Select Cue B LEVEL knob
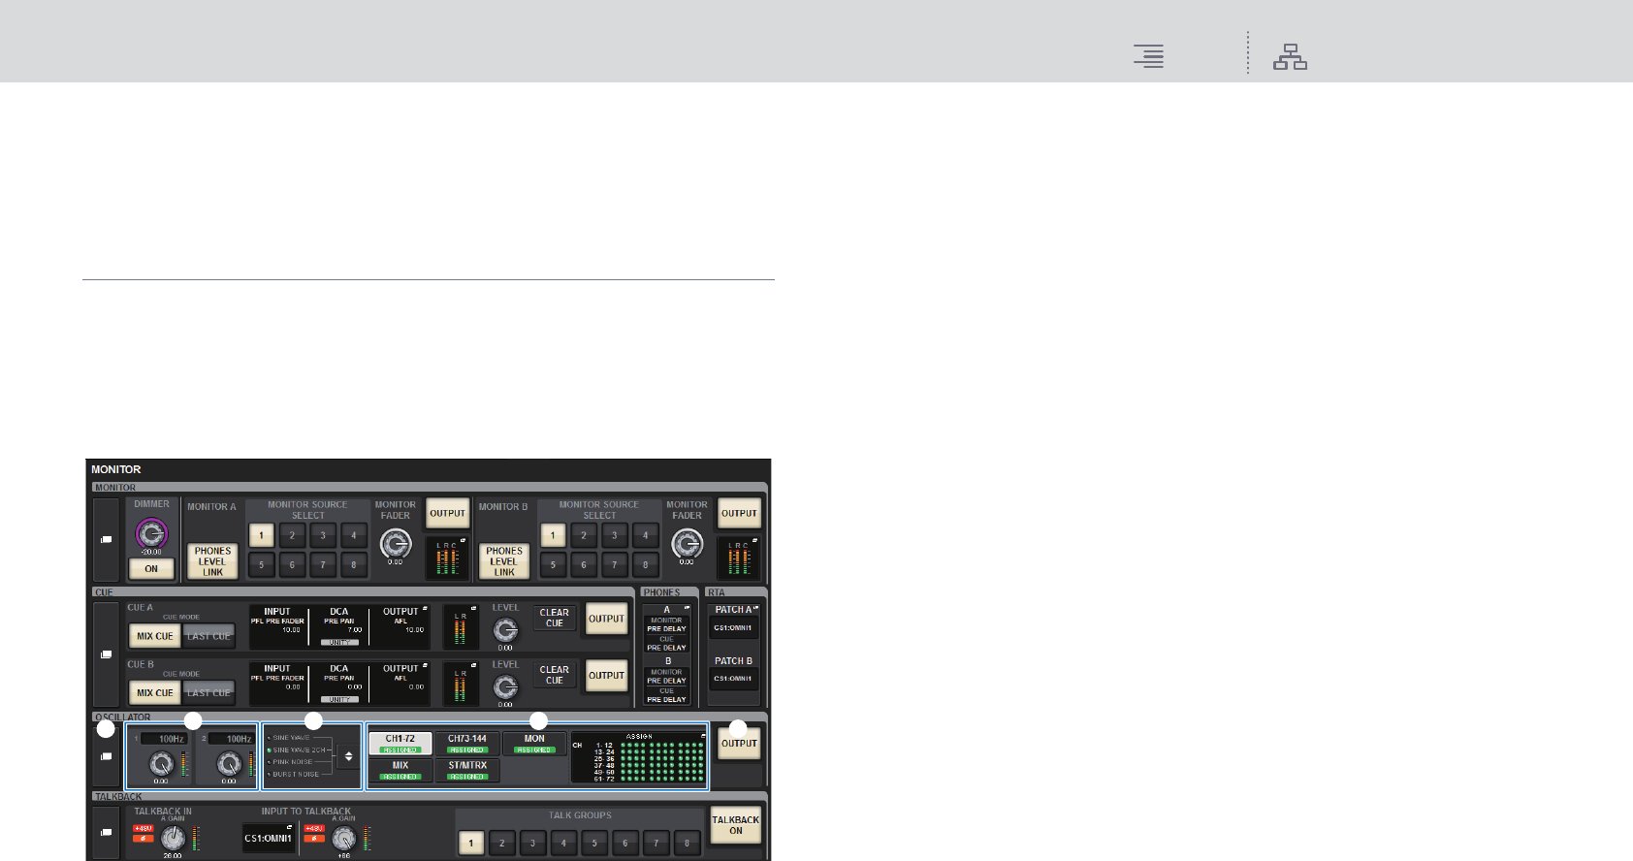1633x861 pixels. coord(505,688)
